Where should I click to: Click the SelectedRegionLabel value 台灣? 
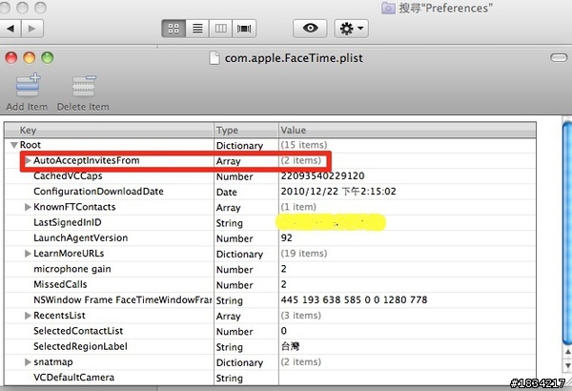point(291,346)
